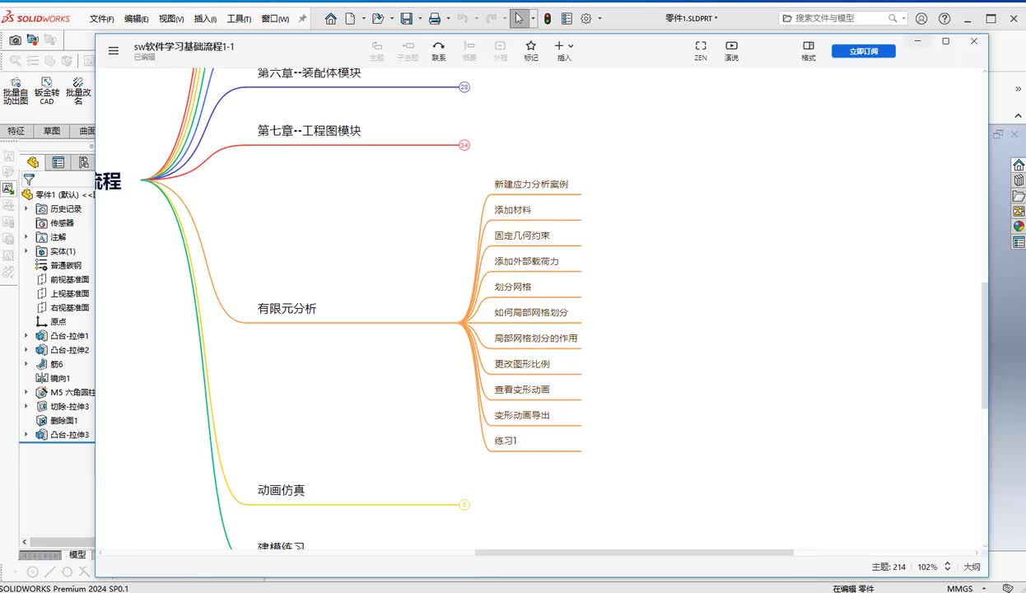Expand the 切除-拉伸3 feature

[26, 406]
